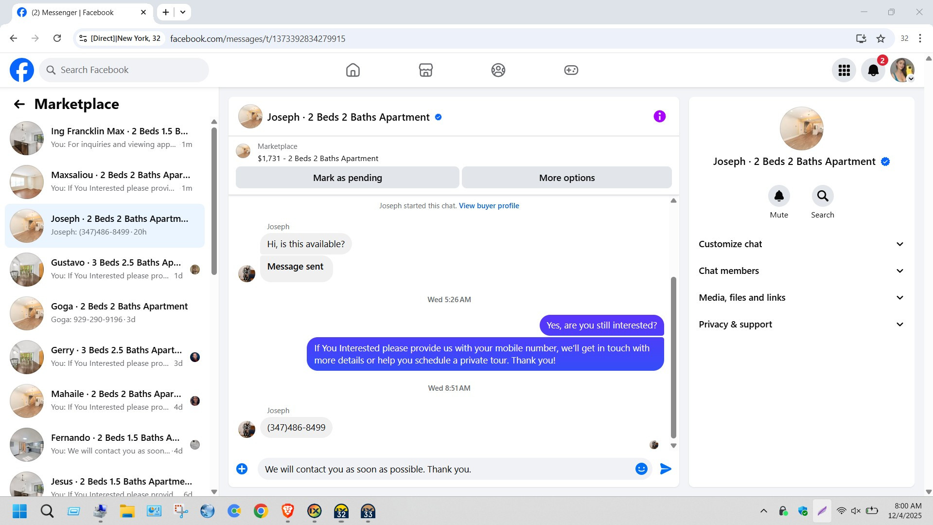Open conversation information purple icon

click(659, 116)
